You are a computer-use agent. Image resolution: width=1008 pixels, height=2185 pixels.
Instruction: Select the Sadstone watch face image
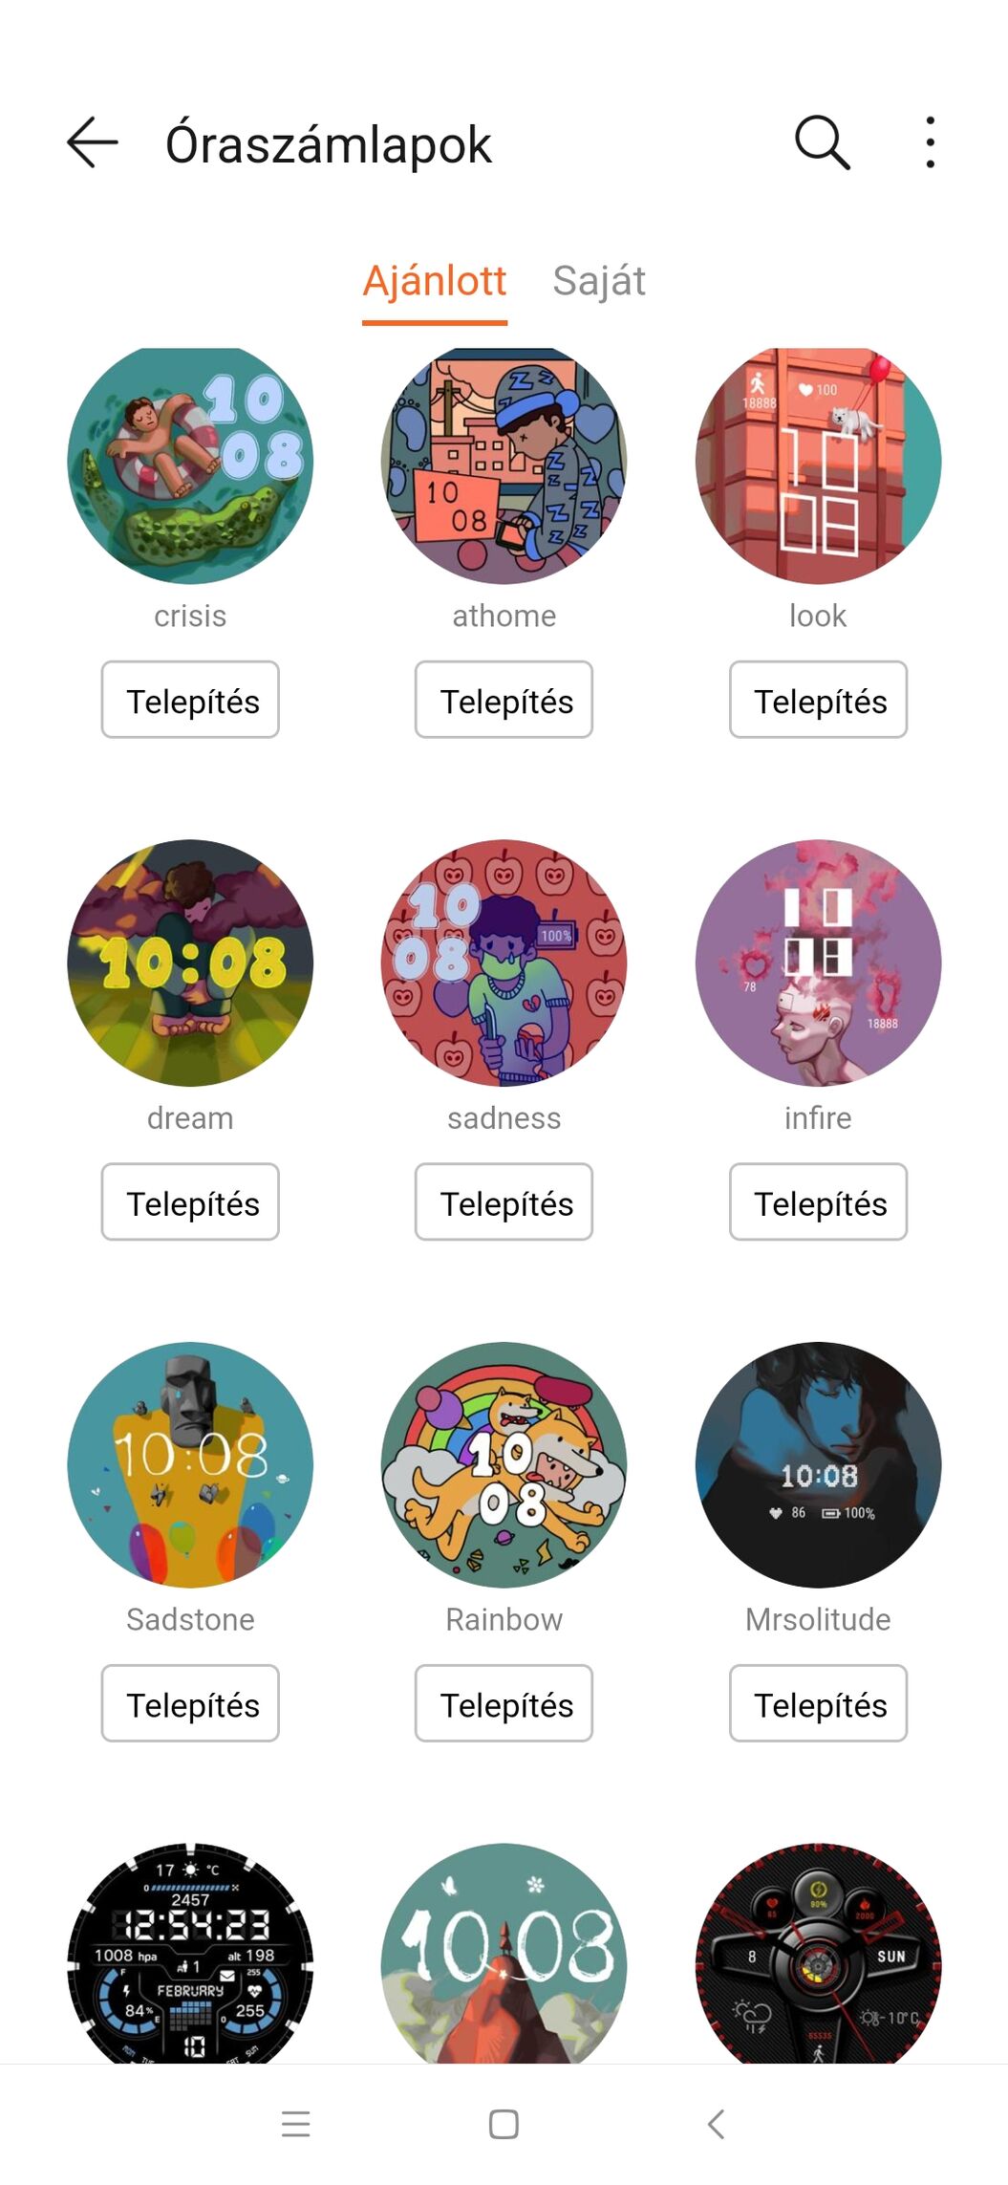[190, 1464]
